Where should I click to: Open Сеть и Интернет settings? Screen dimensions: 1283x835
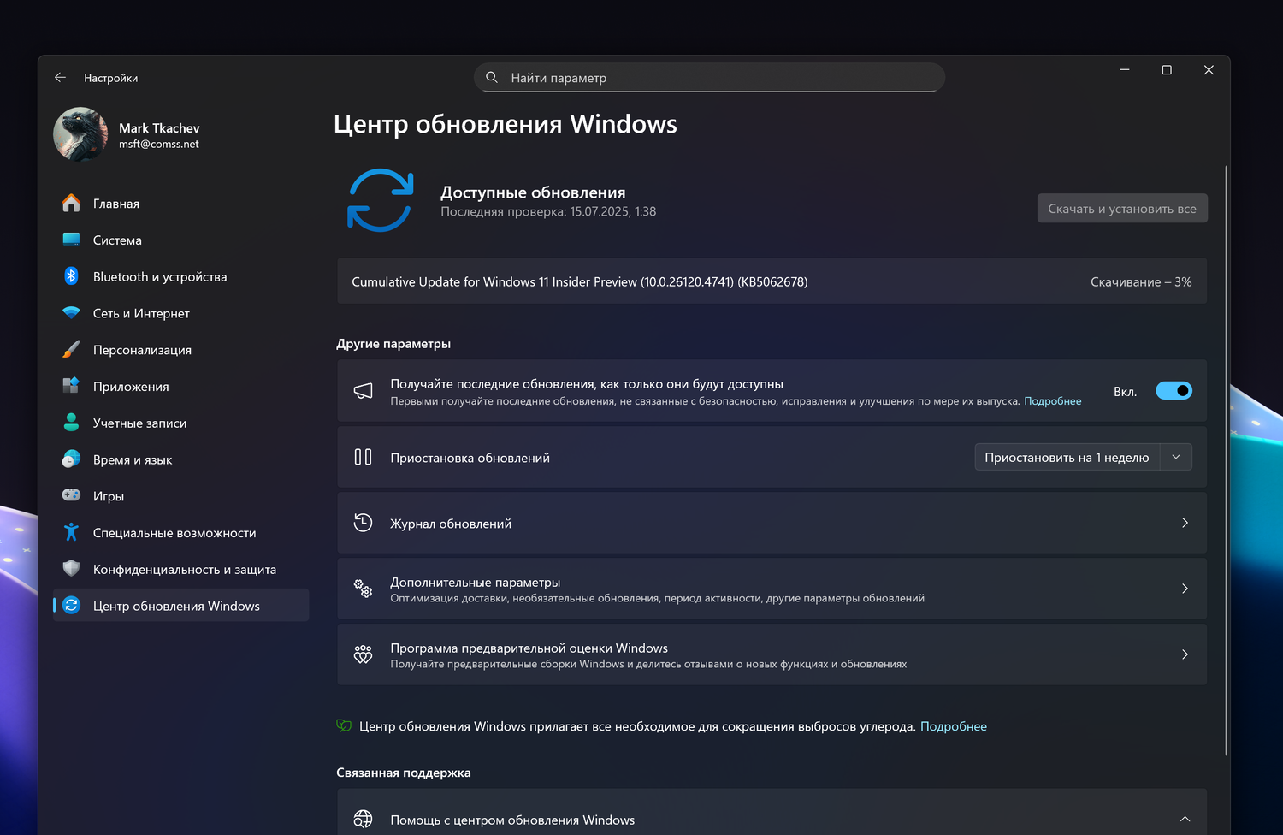click(180, 313)
